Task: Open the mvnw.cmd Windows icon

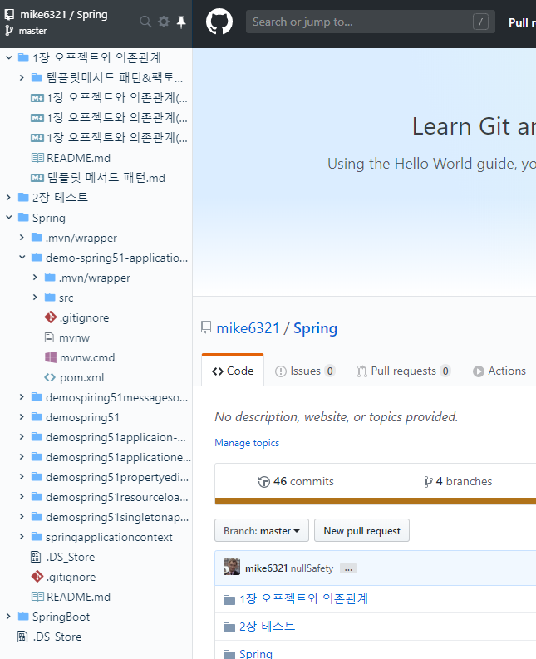Action: [51, 357]
